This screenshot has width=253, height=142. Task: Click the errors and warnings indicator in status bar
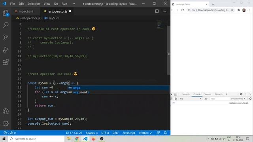9,133
